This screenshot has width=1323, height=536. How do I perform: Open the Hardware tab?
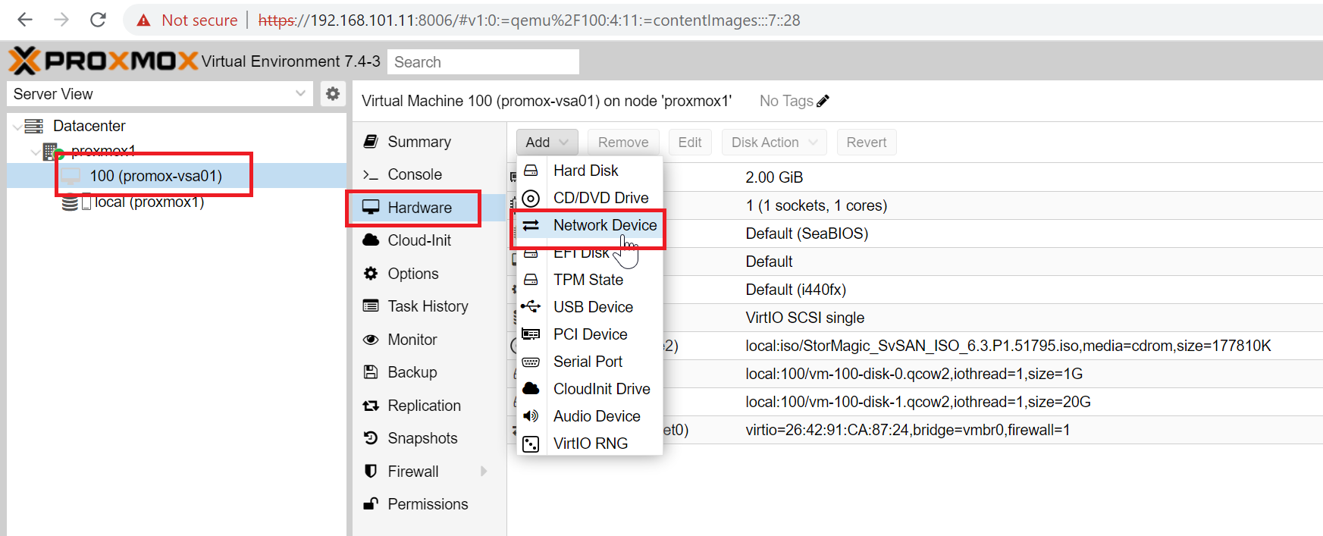pyautogui.click(x=429, y=208)
